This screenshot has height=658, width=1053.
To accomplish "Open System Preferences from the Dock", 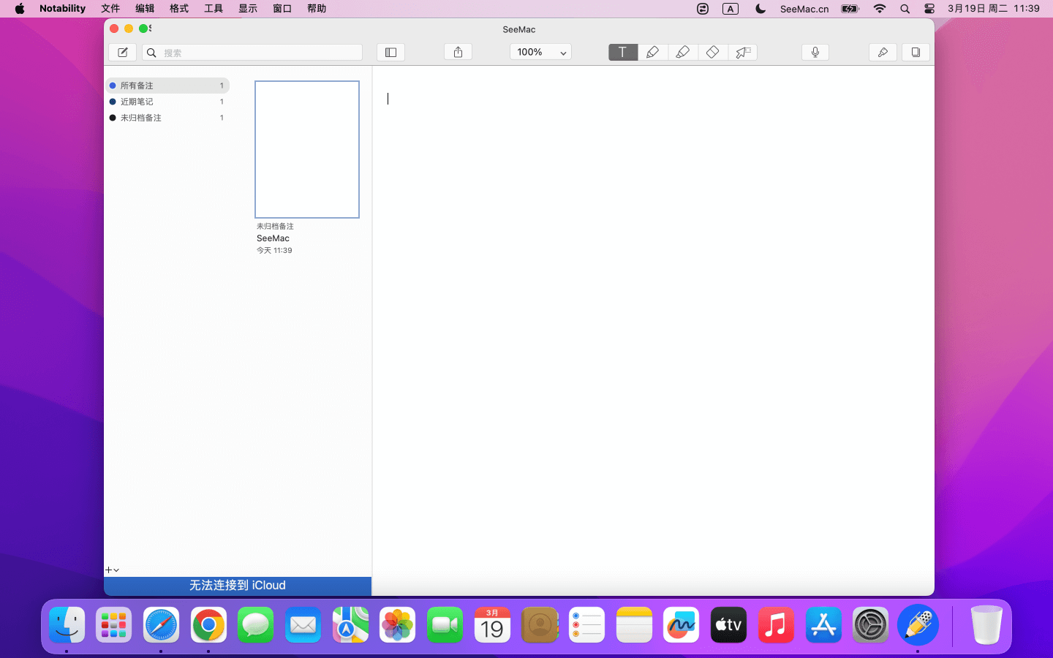I will tap(870, 625).
